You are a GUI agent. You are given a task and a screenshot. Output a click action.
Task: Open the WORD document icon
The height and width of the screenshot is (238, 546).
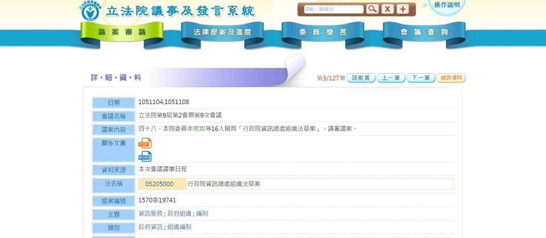(x=145, y=156)
